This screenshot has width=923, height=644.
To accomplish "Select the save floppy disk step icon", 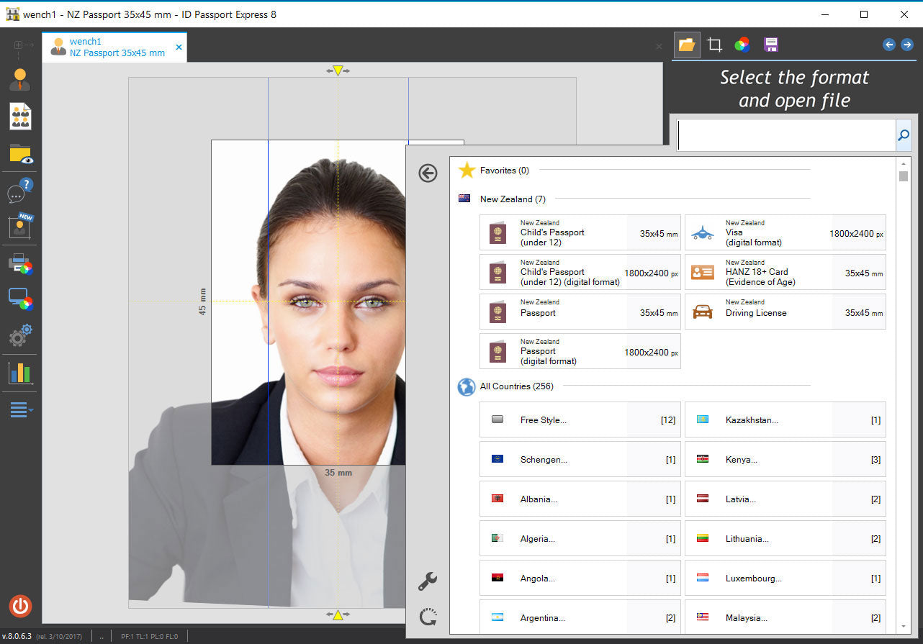I will tap(771, 45).
